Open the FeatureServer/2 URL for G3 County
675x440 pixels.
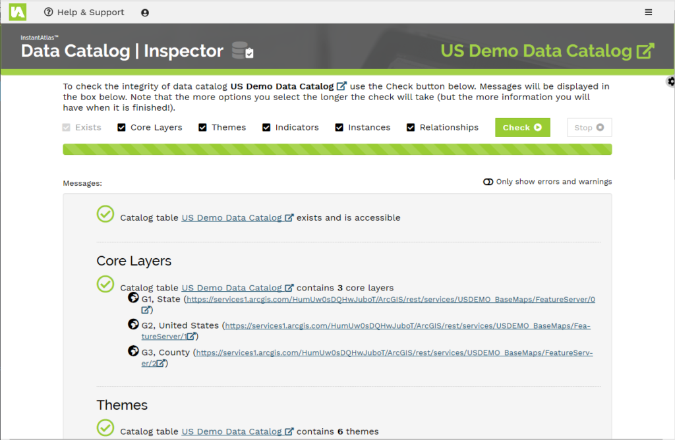pos(394,352)
